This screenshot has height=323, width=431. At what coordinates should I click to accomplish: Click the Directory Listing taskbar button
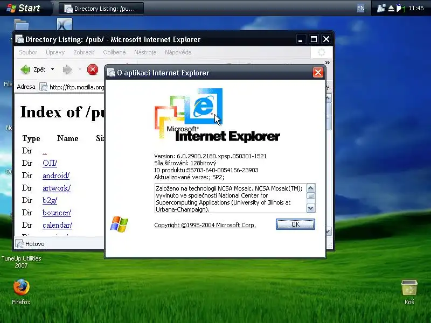pyautogui.click(x=101, y=9)
